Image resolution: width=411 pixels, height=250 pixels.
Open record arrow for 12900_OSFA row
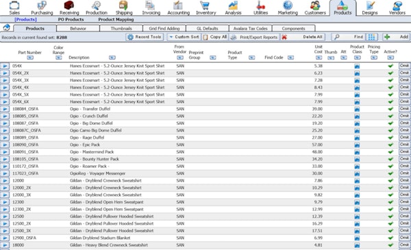coord(5,238)
